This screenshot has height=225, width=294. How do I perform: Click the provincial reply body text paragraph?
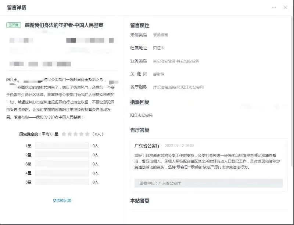tap(207, 161)
